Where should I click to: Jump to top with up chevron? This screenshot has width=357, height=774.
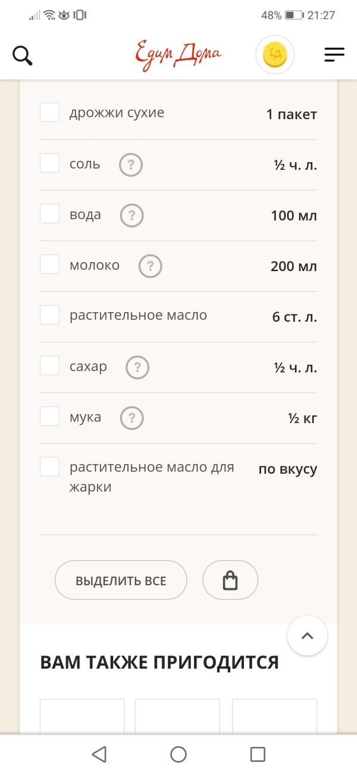(307, 636)
